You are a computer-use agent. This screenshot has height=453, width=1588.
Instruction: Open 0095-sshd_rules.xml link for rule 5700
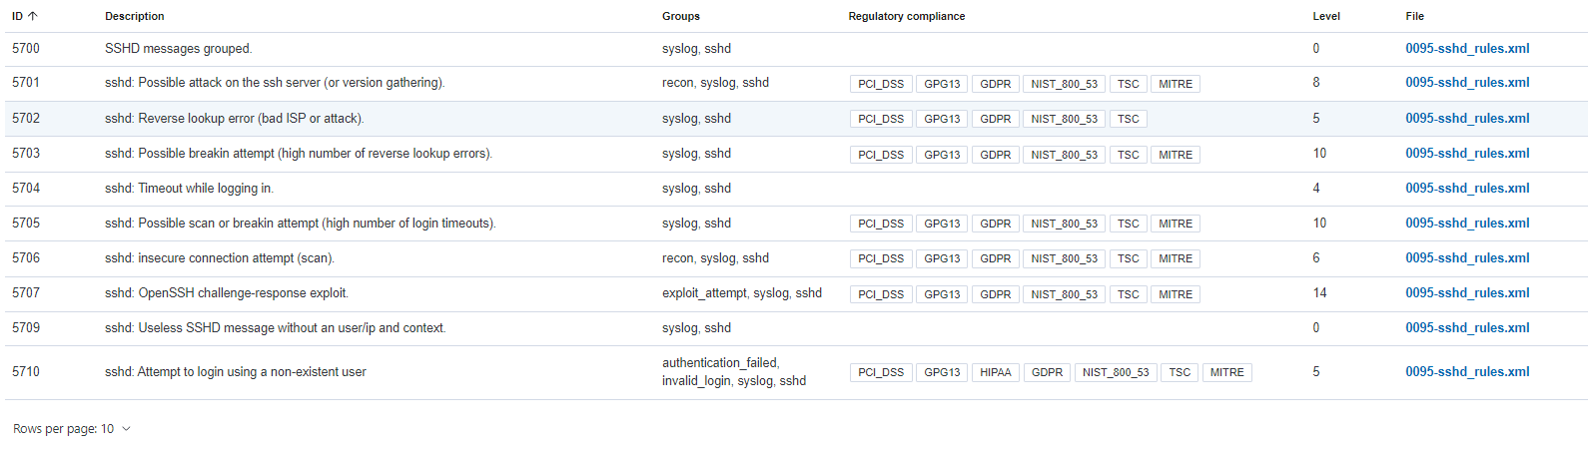(1467, 49)
